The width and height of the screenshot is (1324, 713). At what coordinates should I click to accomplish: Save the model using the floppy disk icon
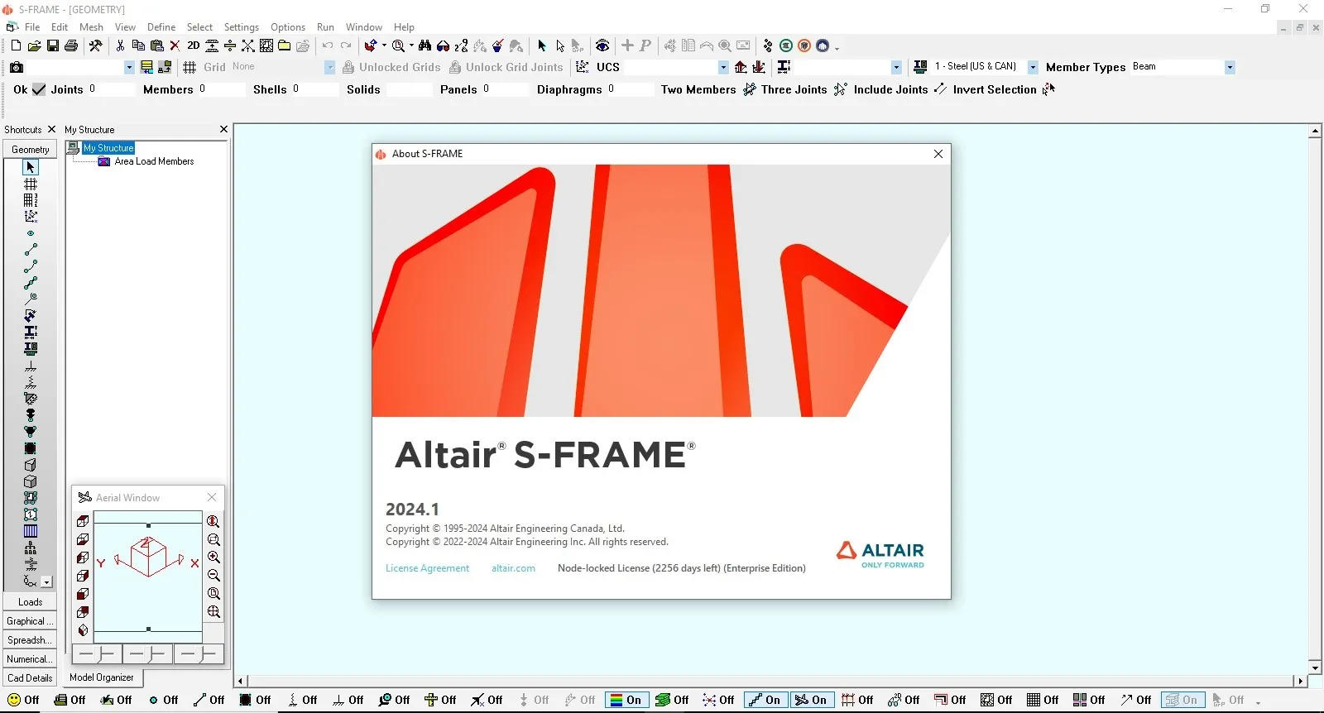coord(52,45)
